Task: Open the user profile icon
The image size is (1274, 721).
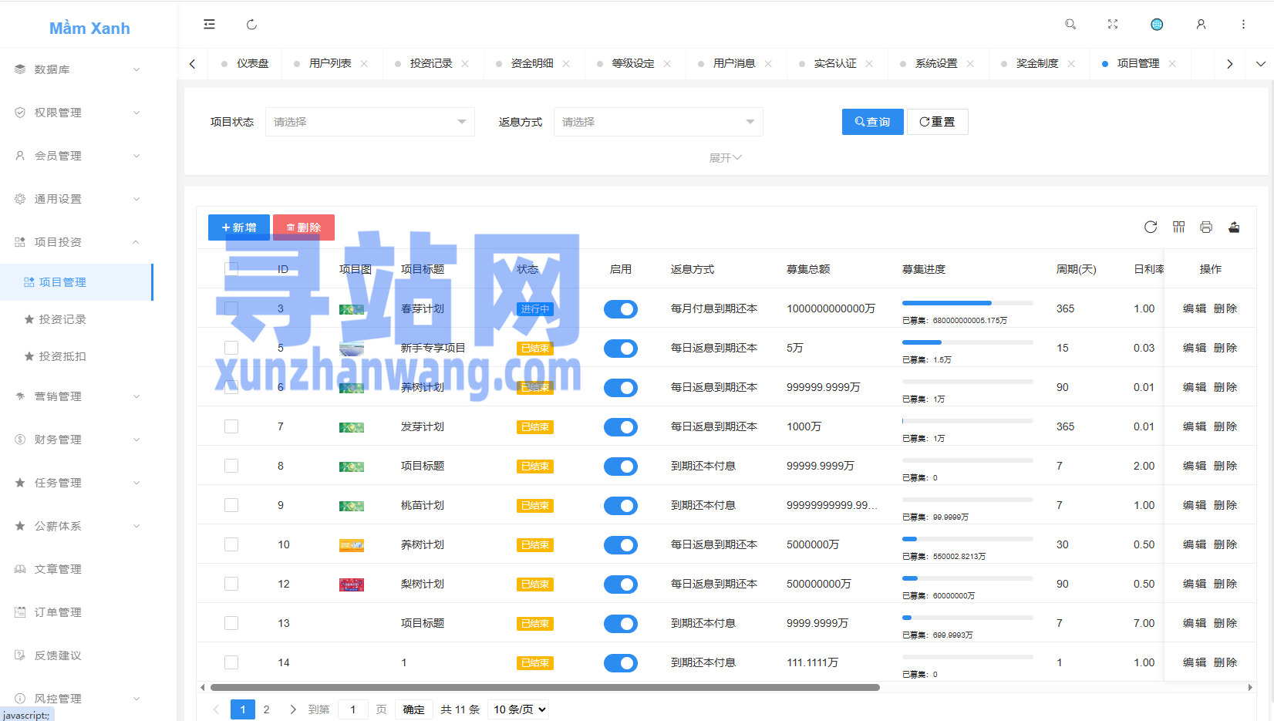Action: coord(1201,24)
